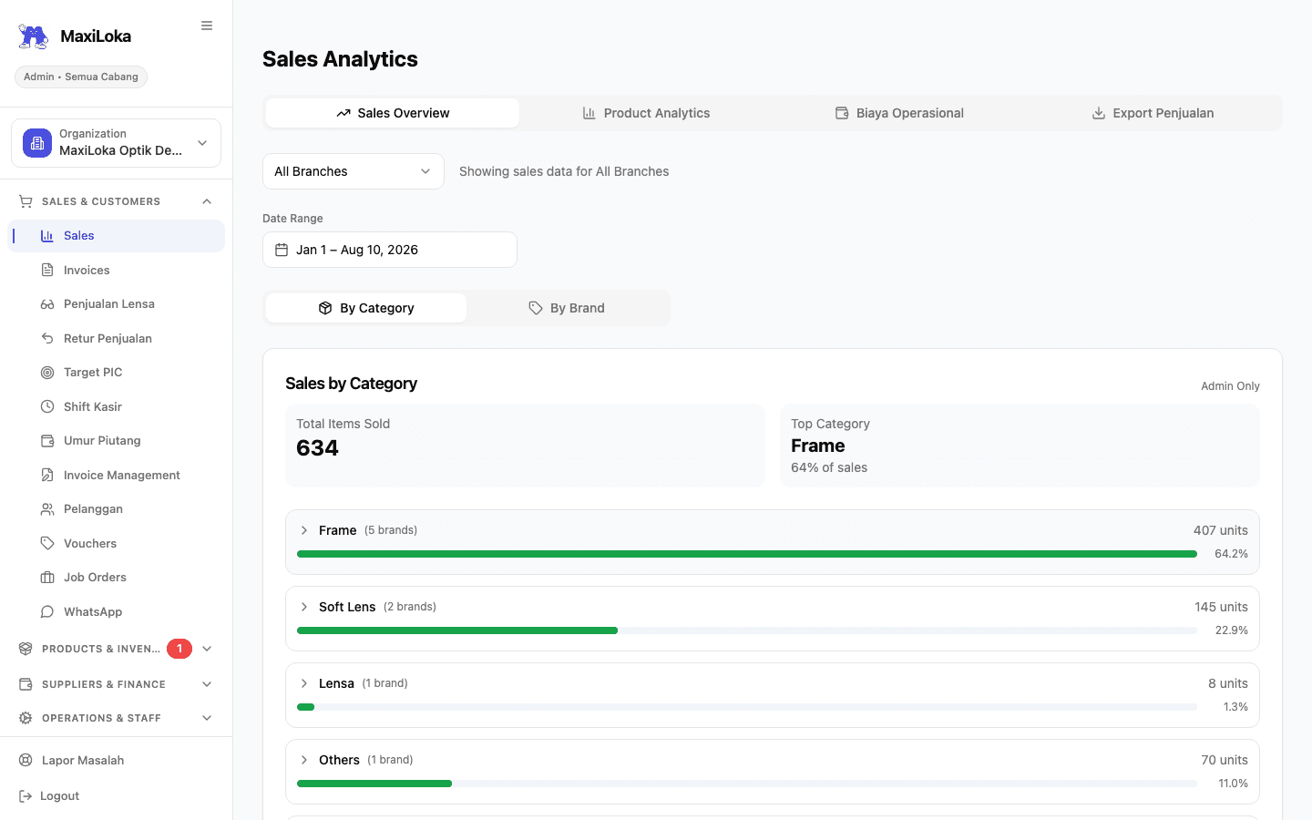Click the shopping cart icon beside Sales & Customers
This screenshot has width=1312, height=820.
(26, 201)
